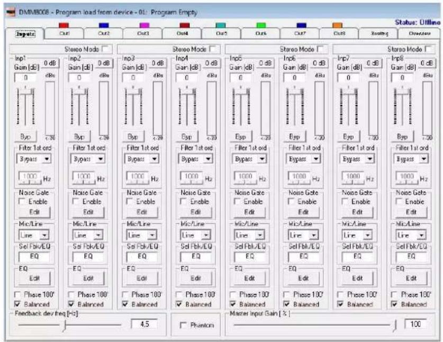Screen dimensions: 443x342
Task: Click the Inp8 dBu level meter
Action: [427, 109]
